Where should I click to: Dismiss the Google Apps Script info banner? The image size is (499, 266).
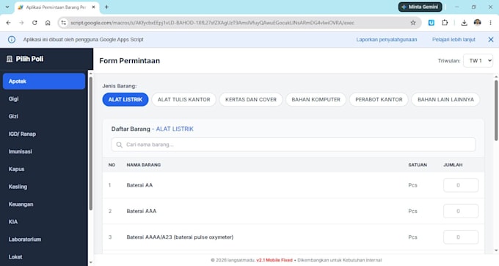point(491,40)
